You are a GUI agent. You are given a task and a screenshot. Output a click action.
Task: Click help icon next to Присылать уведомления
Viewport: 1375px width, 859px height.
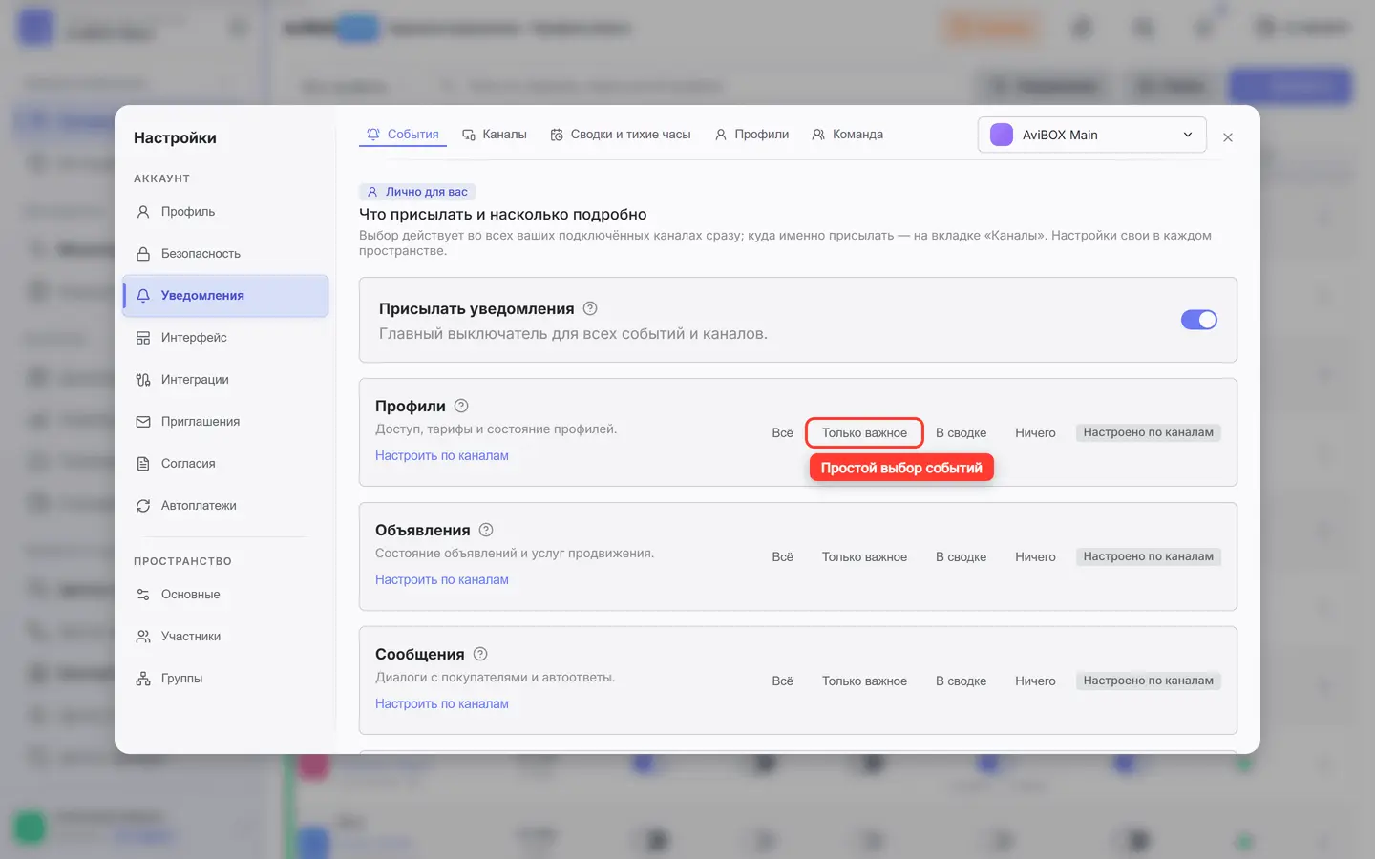pos(590,308)
